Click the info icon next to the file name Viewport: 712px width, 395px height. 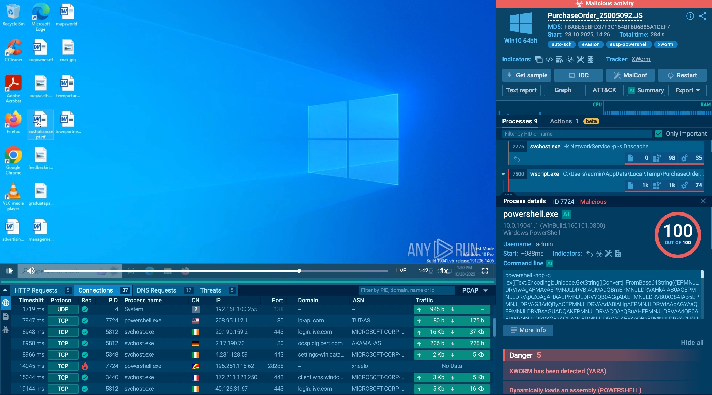tap(690, 16)
